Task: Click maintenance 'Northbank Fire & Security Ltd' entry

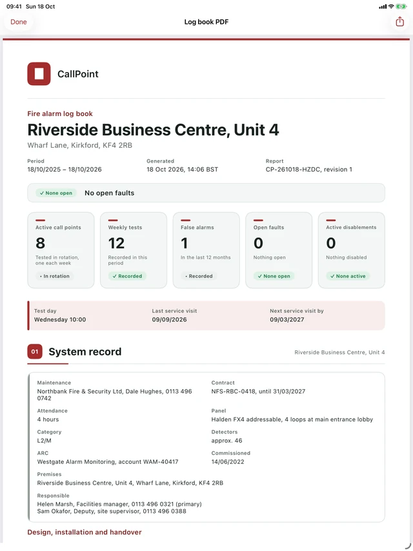Action: (x=115, y=395)
